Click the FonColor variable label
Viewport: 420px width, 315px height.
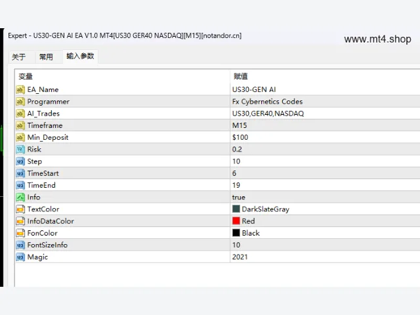[x=42, y=233]
